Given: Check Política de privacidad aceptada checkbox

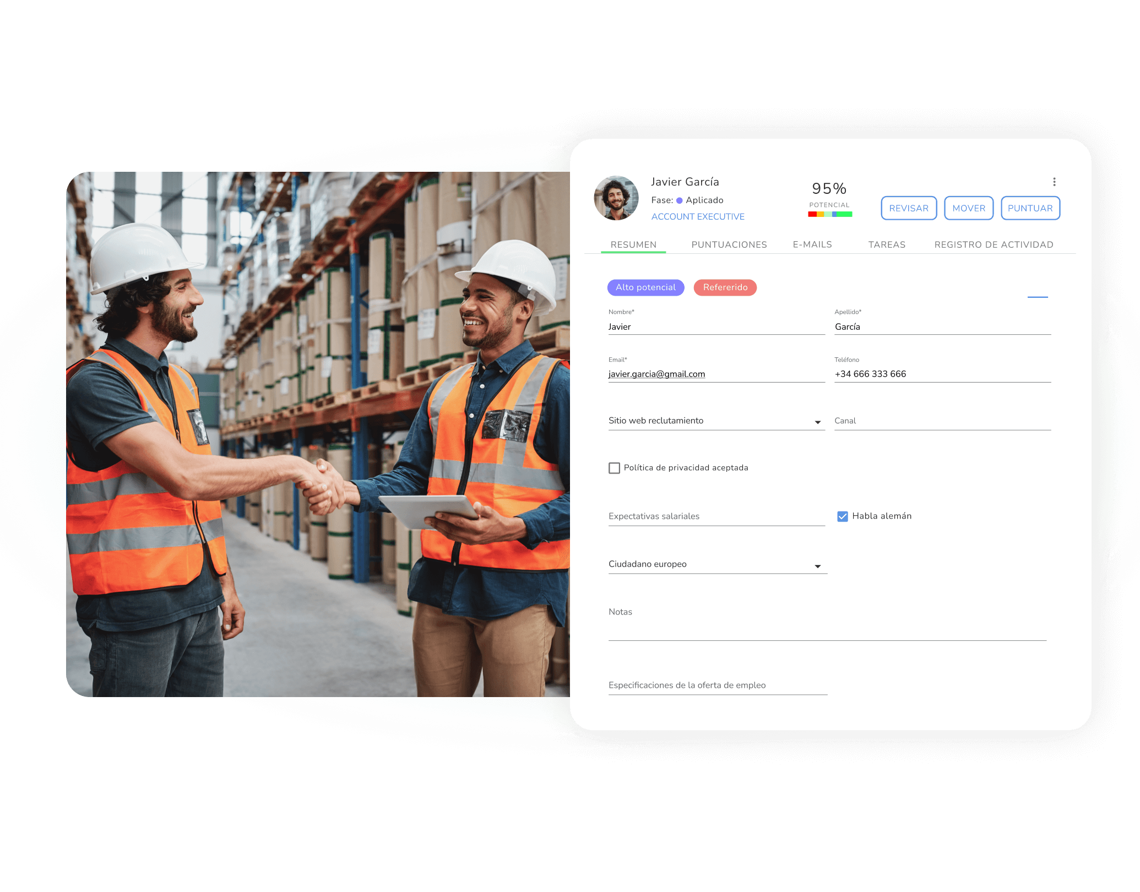Looking at the screenshot, I should 614,468.
